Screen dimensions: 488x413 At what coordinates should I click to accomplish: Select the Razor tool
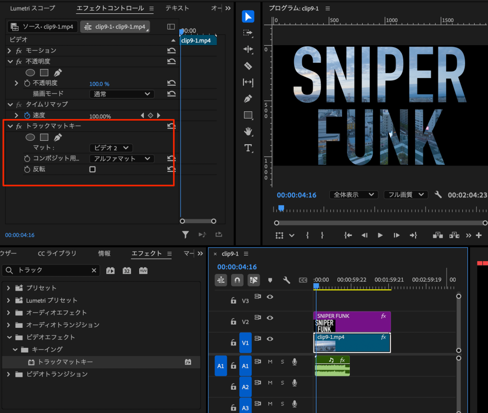248,66
